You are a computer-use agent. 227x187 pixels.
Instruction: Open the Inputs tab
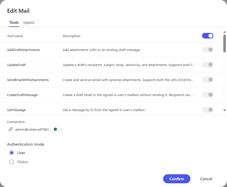click(x=29, y=23)
